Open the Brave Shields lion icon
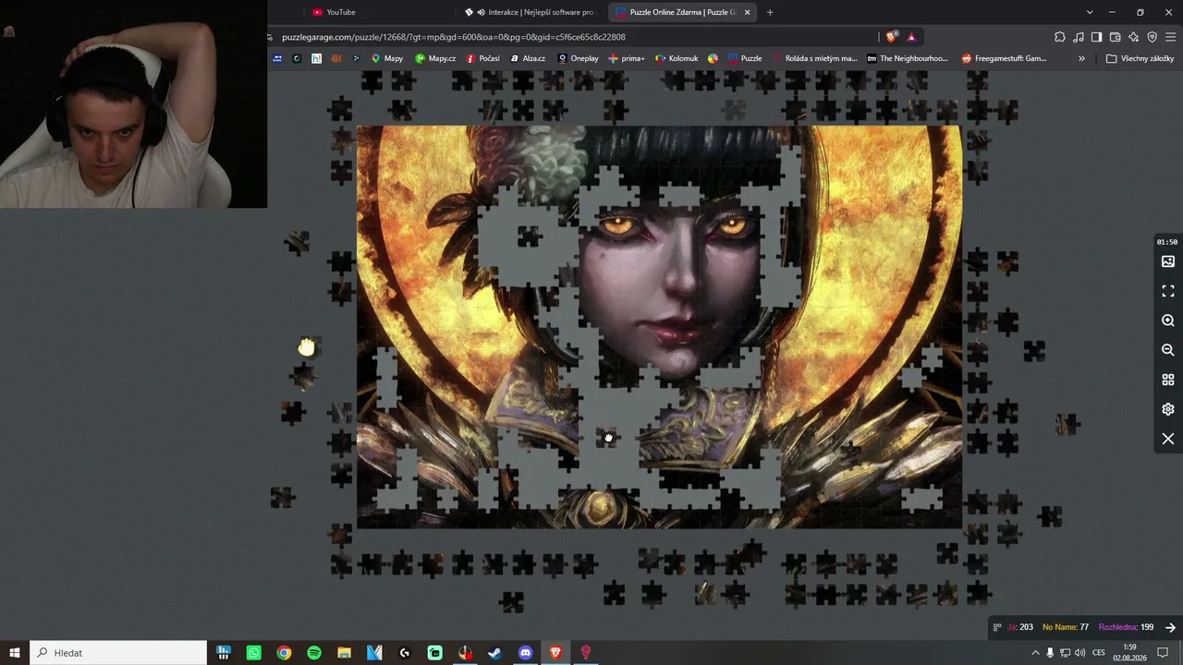Image resolution: width=1183 pixels, height=665 pixels. 891,37
